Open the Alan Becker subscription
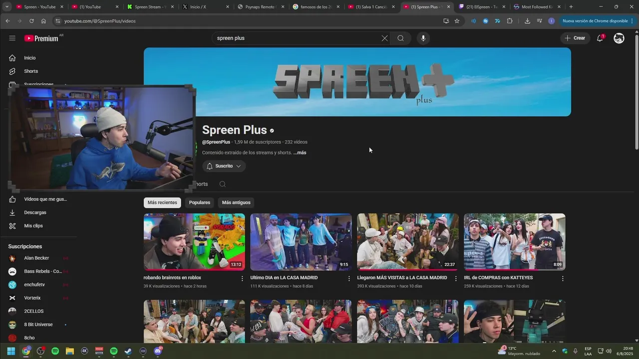639x359 pixels. tap(37, 258)
